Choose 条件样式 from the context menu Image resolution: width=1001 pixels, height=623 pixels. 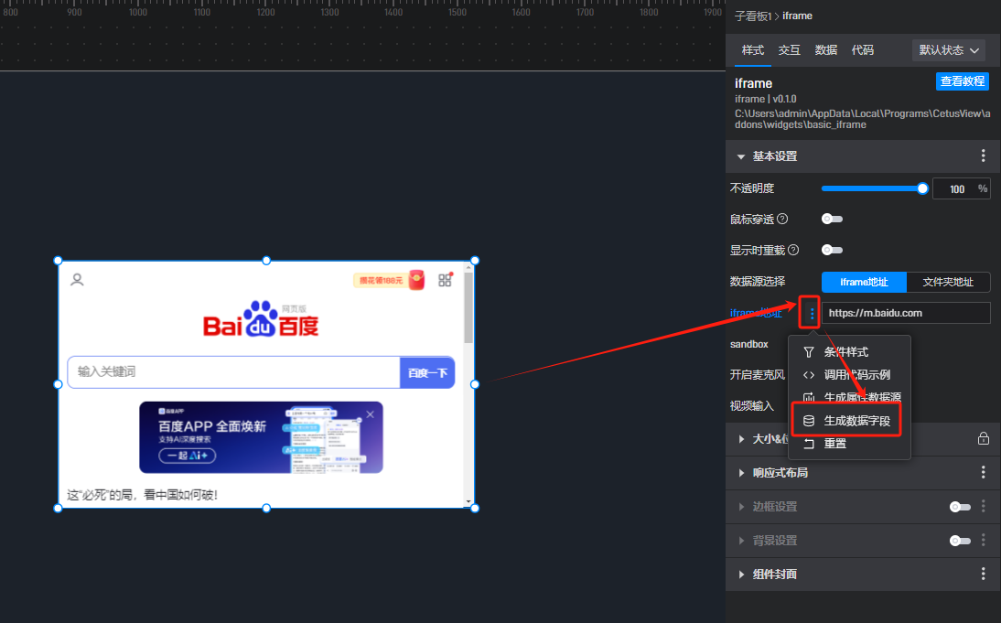click(x=849, y=351)
